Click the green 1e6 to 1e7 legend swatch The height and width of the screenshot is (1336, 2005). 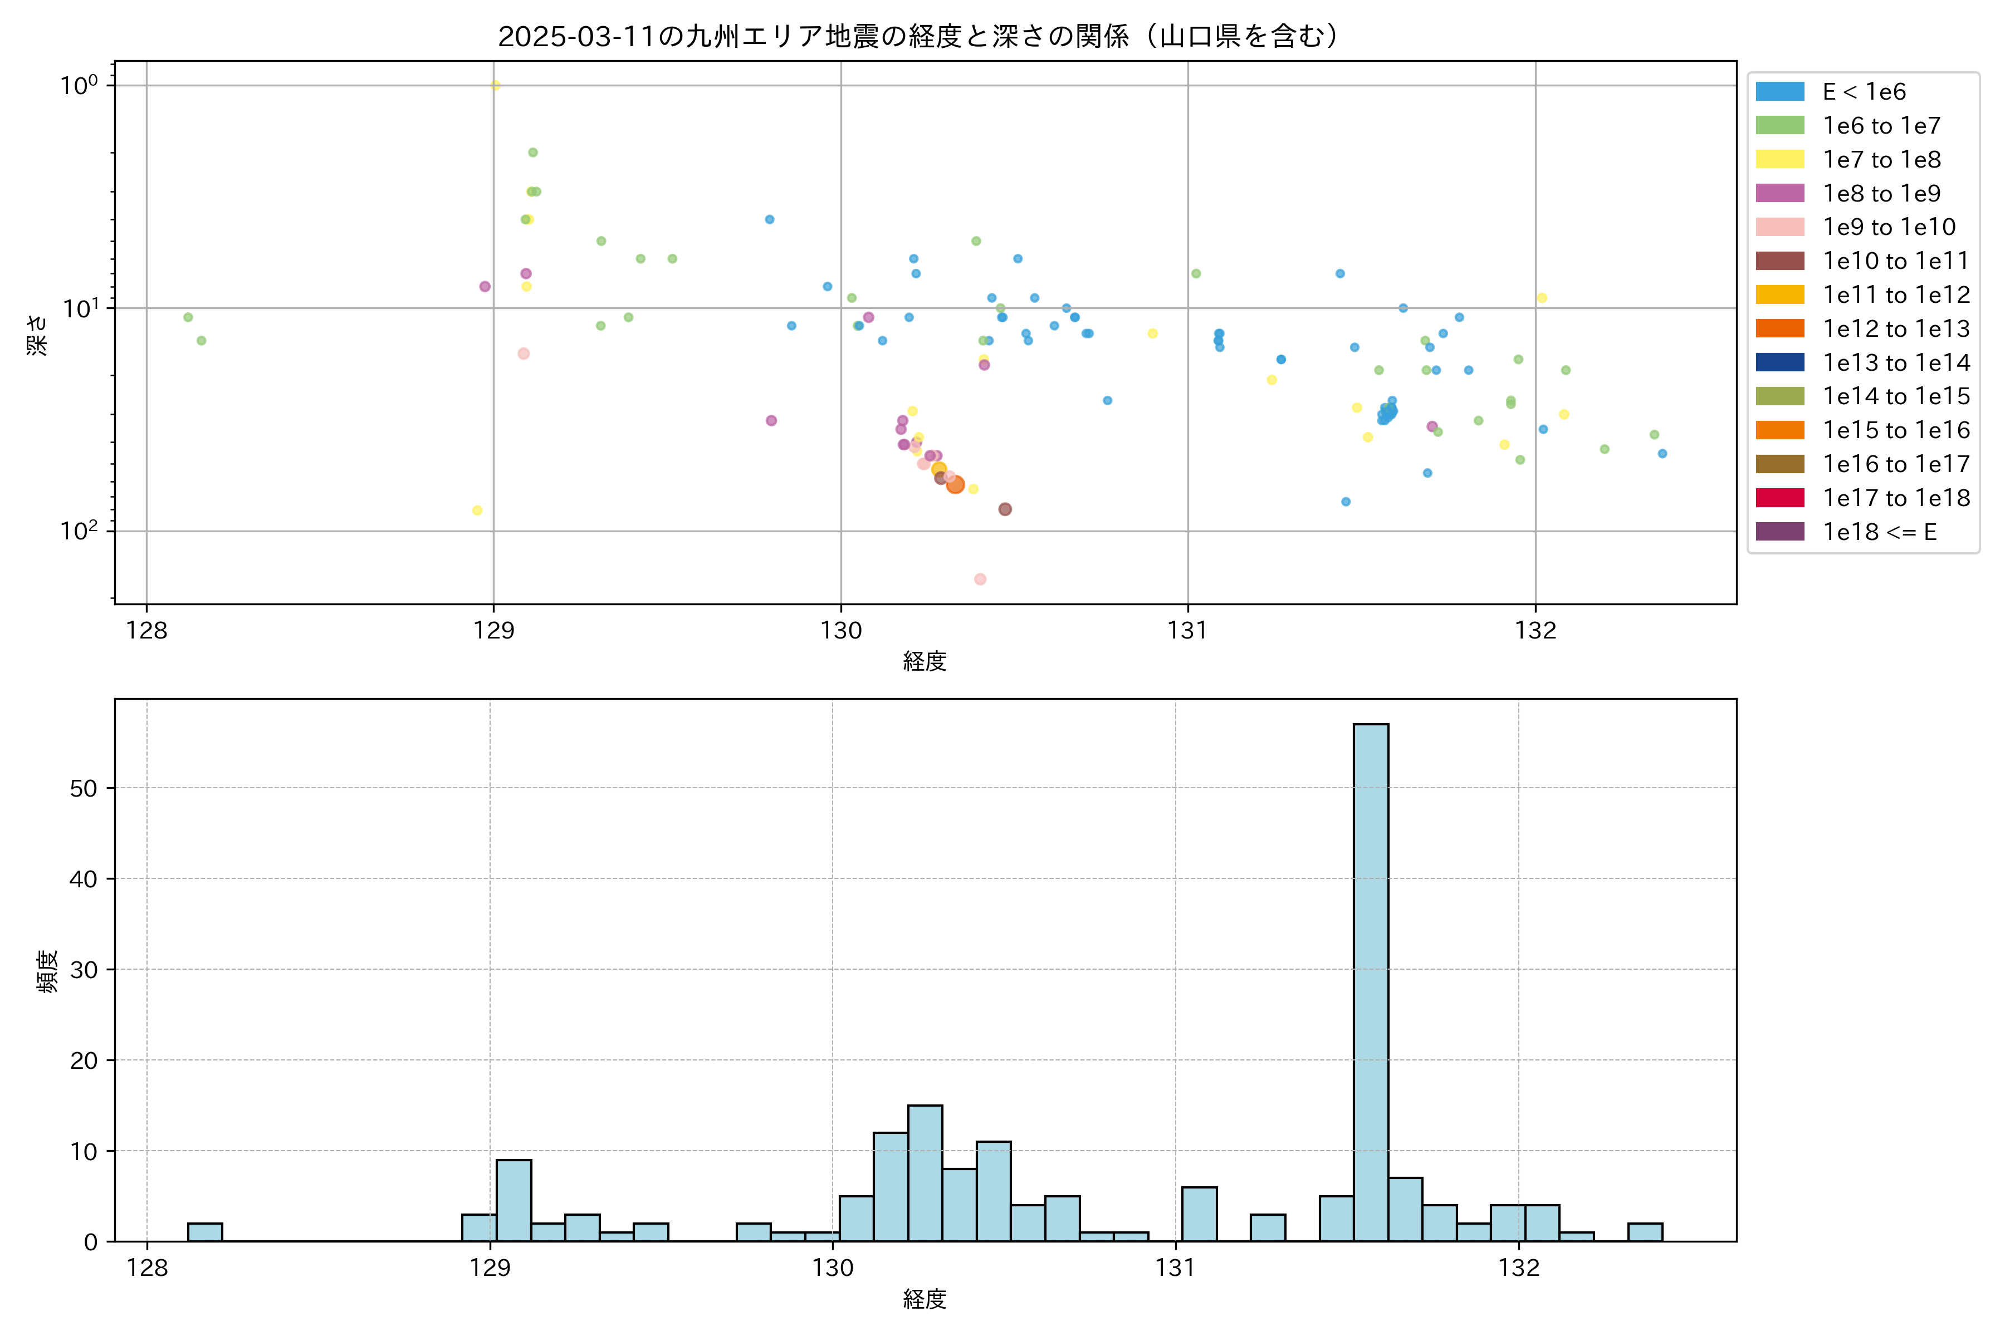[1780, 125]
